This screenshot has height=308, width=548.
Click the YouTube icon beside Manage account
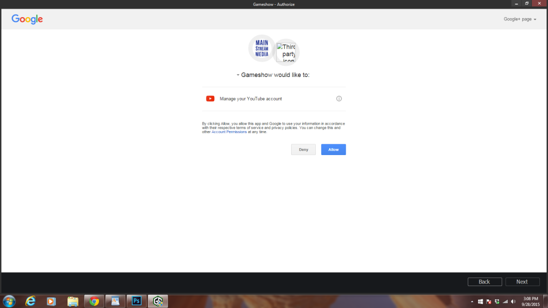click(x=210, y=98)
